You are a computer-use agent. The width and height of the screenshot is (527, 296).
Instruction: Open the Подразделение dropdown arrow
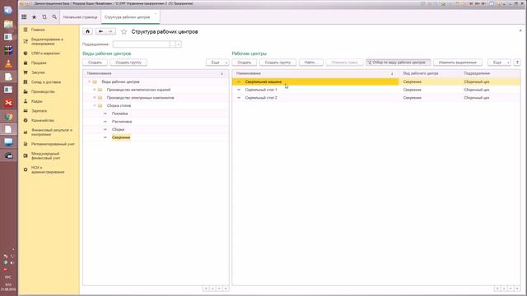tap(179, 44)
